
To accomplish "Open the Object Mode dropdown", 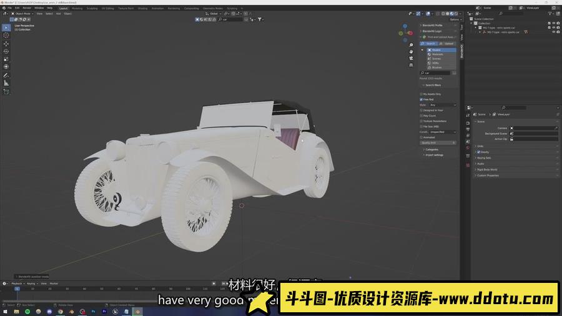I will [22, 14].
